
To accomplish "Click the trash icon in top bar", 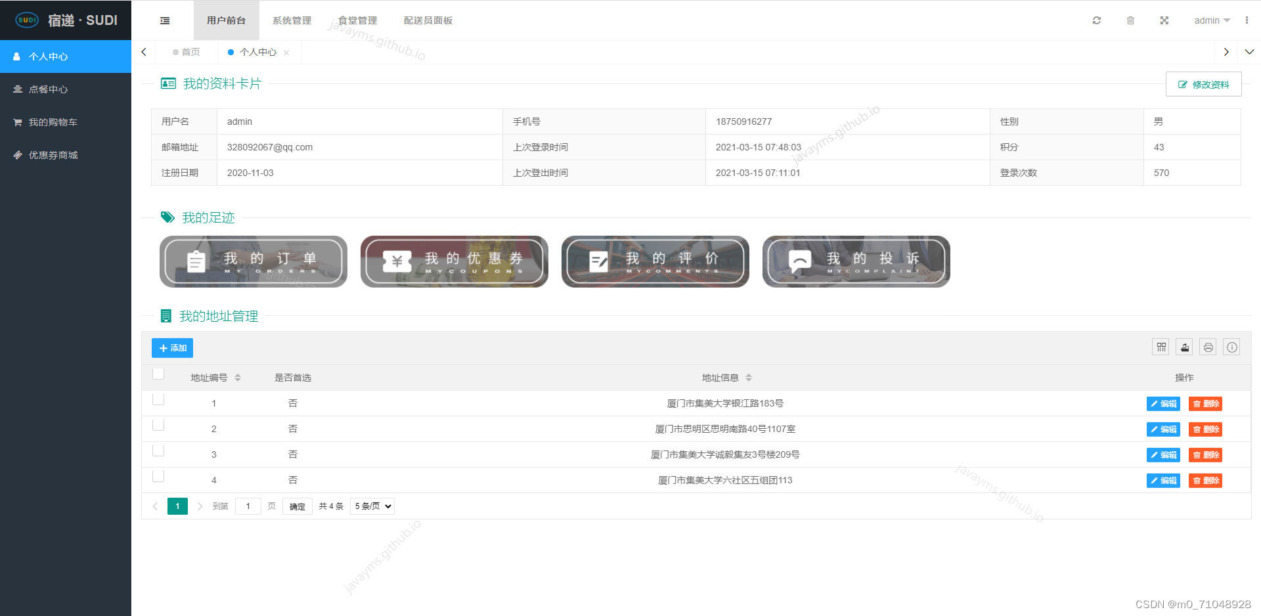I will 1130,20.
